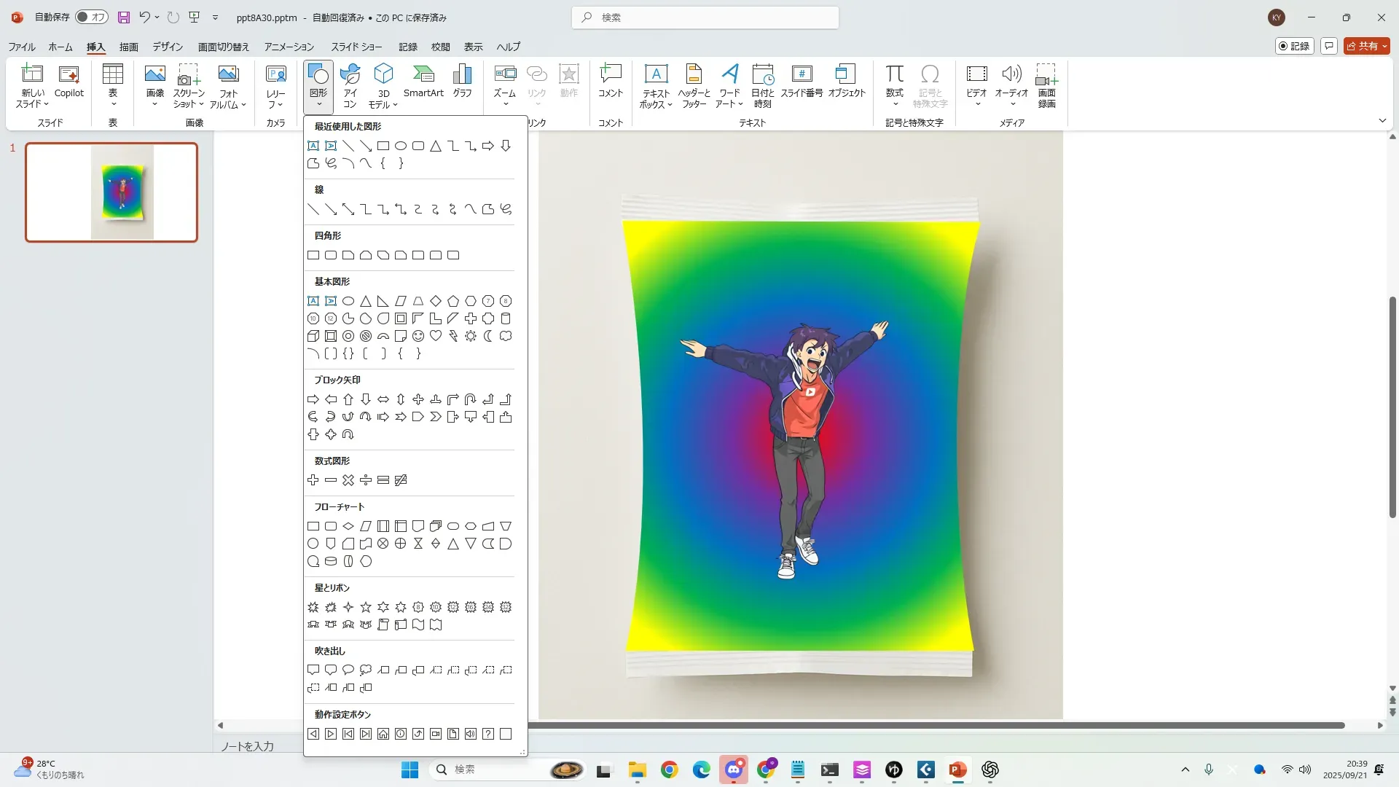The height and width of the screenshot is (787, 1399).
Task: Click the Record toggle button top right
Action: point(1295,46)
